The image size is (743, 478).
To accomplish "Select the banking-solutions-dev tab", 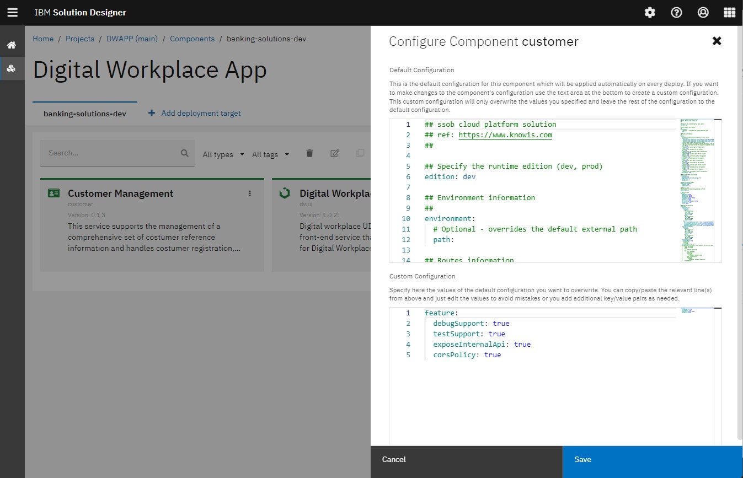I will (85, 114).
